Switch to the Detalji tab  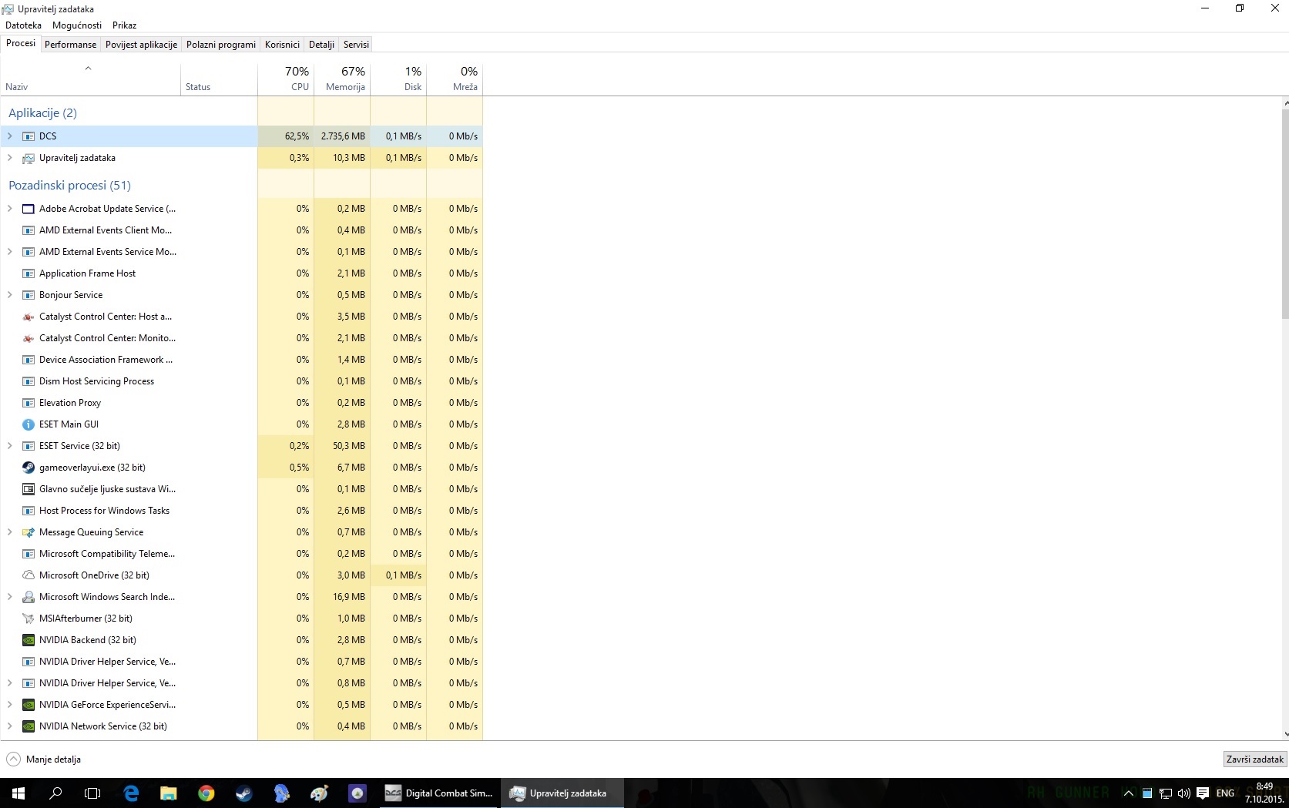[x=321, y=45]
